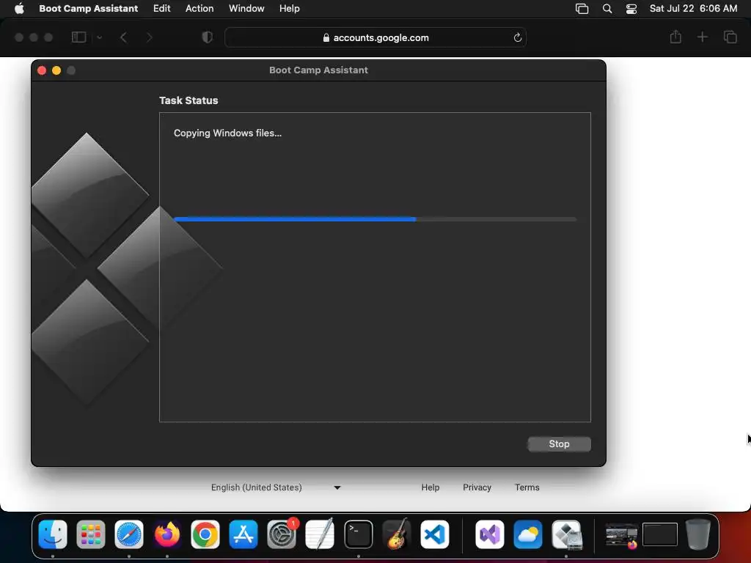Open the Action menu
Image resolution: width=751 pixels, height=563 pixels.
199,8
